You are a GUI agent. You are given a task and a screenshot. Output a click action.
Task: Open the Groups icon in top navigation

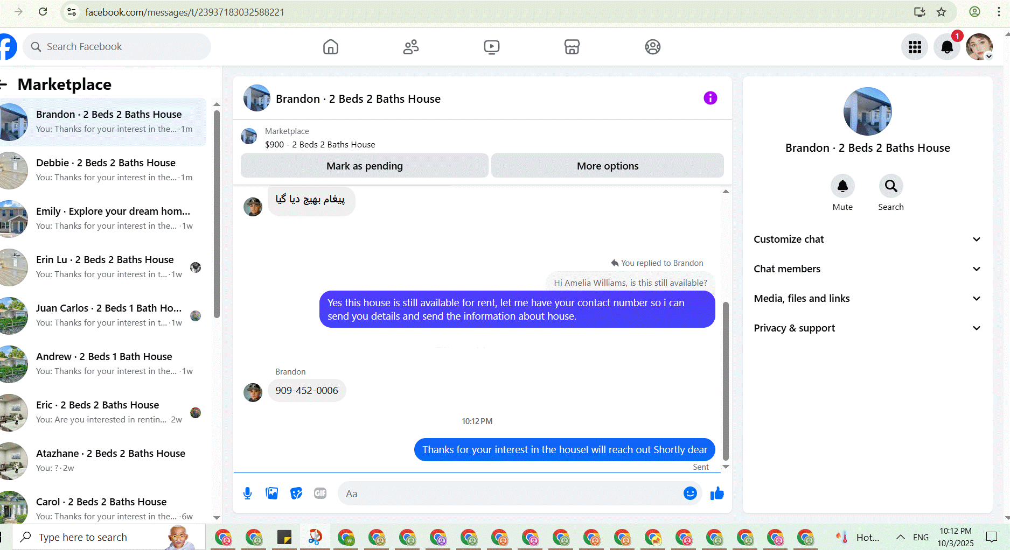click(652, 47)
